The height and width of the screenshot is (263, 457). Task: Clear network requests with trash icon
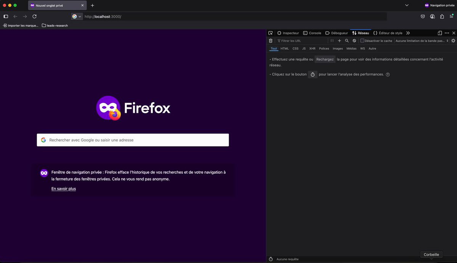271,41
